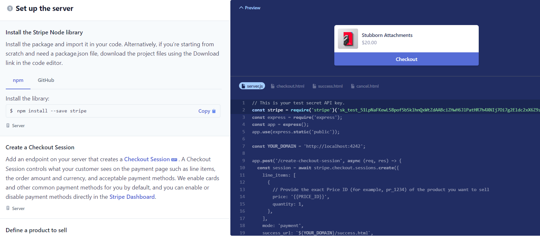Click the YOUR_DOMAIN constant on line 7

(282, 146)
